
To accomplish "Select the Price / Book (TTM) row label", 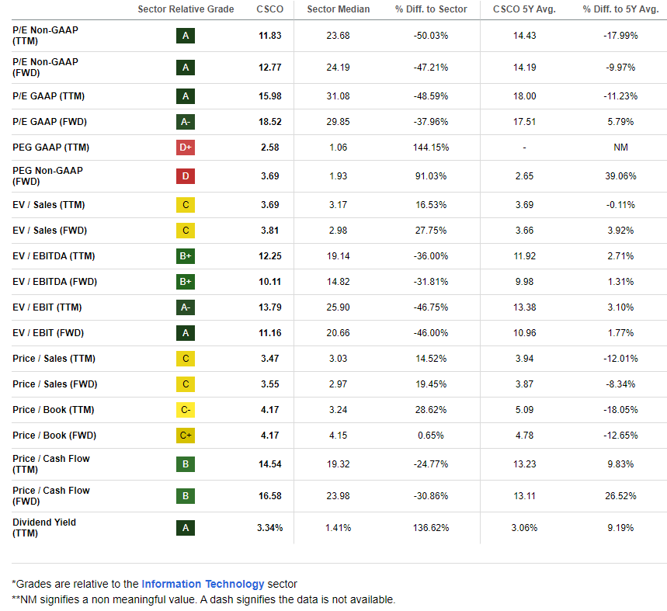I will pyautogui.click(x=54, y=410).
